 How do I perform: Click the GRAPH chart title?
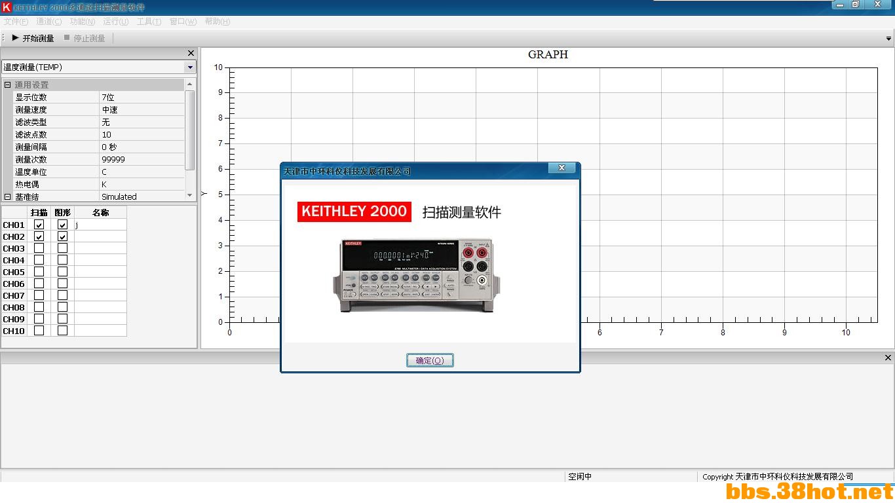pyautogui.click(x=548, y=54)
